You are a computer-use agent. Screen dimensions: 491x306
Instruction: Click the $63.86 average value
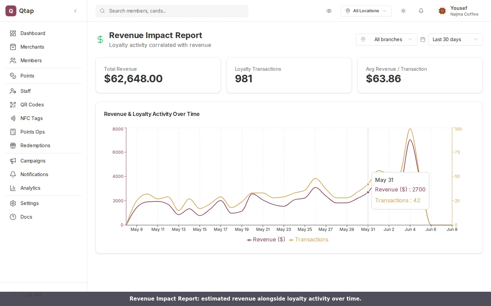pos(383,79)
